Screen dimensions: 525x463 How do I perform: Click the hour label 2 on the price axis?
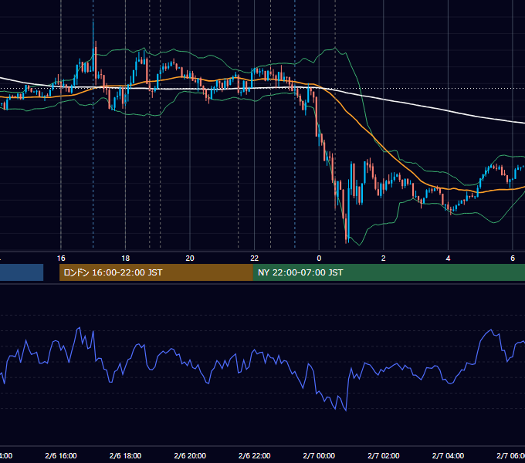384,259
